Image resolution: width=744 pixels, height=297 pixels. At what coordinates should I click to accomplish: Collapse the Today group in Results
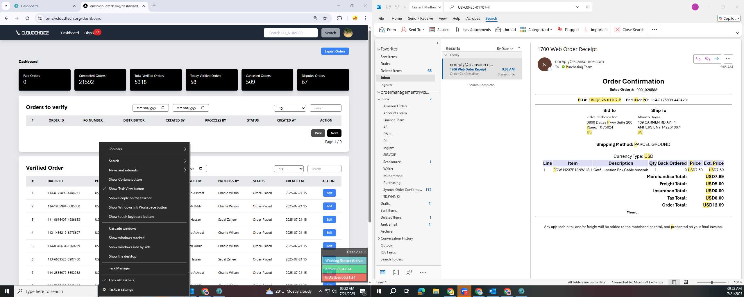click(446, 55)
